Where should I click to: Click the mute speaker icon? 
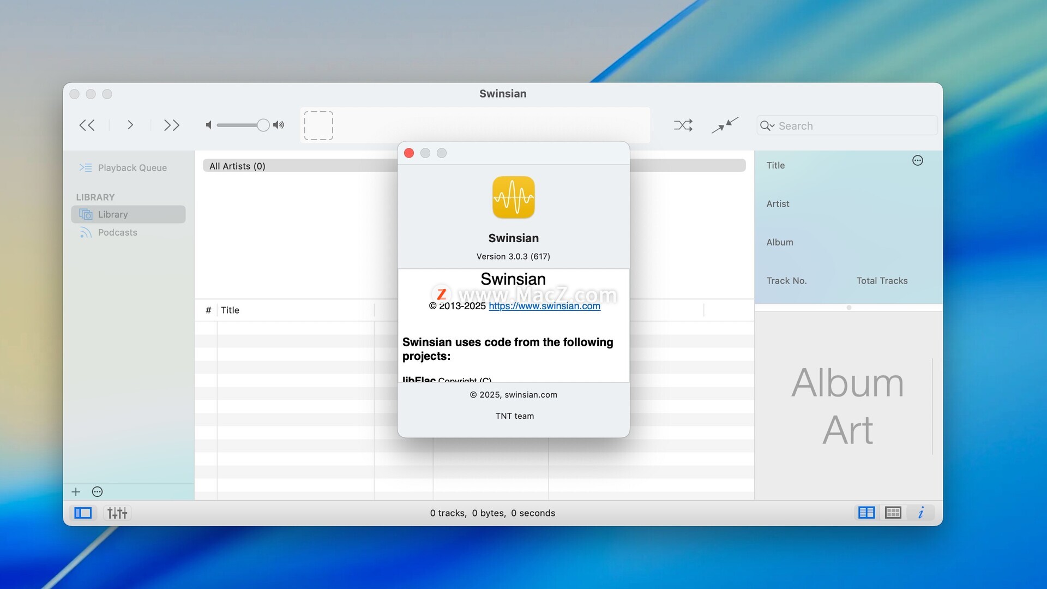(208, 125)
